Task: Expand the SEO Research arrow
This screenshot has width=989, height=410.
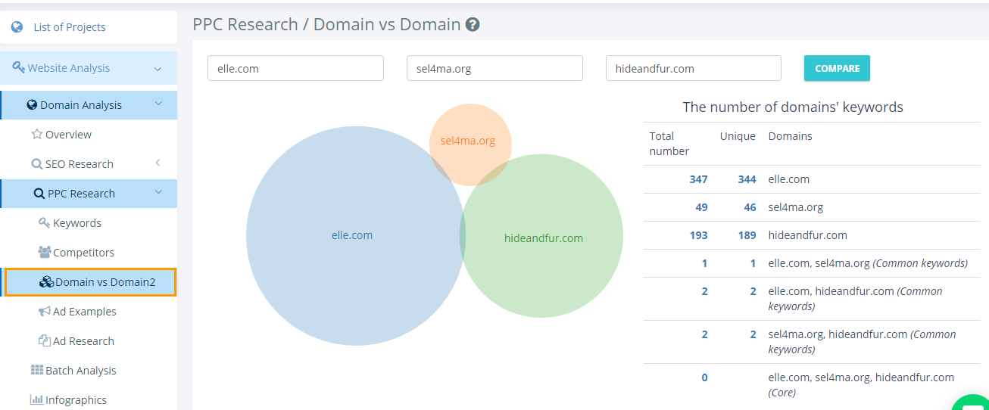Action: (x=158, y=163)
